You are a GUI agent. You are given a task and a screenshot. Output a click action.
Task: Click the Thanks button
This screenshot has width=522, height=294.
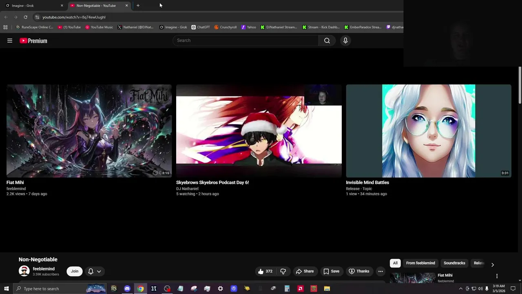click(x=359, y=271)
